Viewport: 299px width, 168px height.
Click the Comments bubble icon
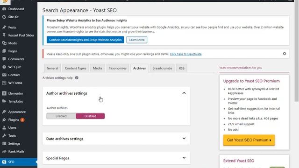[x=4, y=59]
